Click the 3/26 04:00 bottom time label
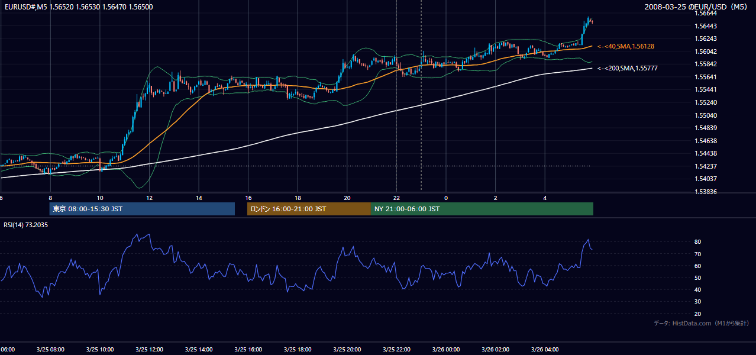 click(545, 349)
